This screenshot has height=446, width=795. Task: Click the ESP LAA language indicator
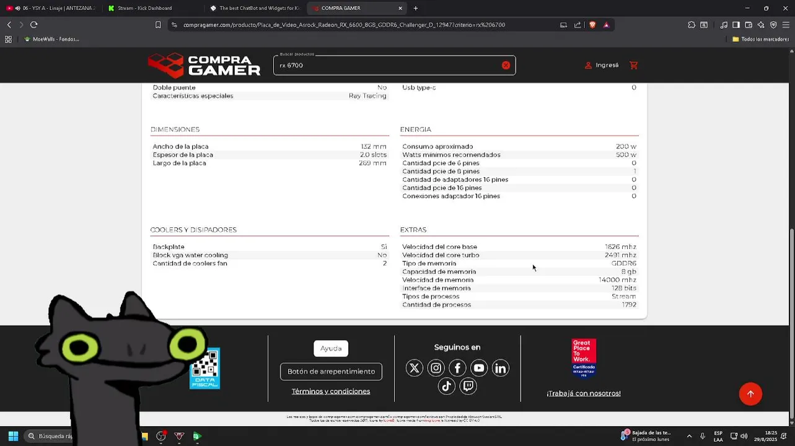(x=718, y=436)
